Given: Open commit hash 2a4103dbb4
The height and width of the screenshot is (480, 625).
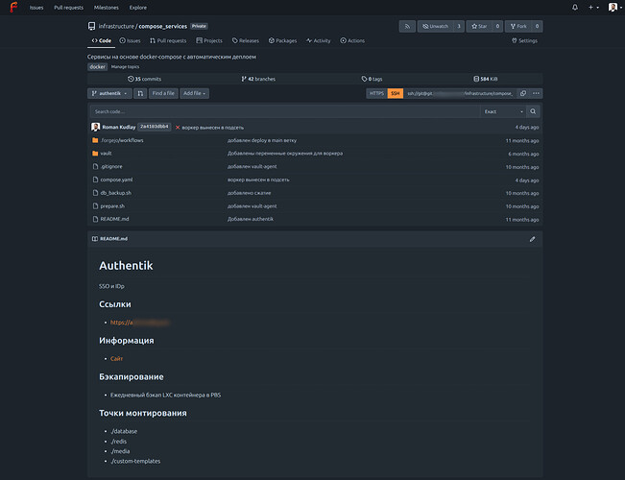Looking at the screenshot, I should (155, 127).
